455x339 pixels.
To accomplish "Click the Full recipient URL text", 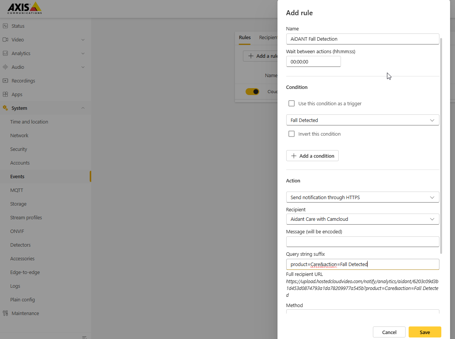I will (362, 288).
